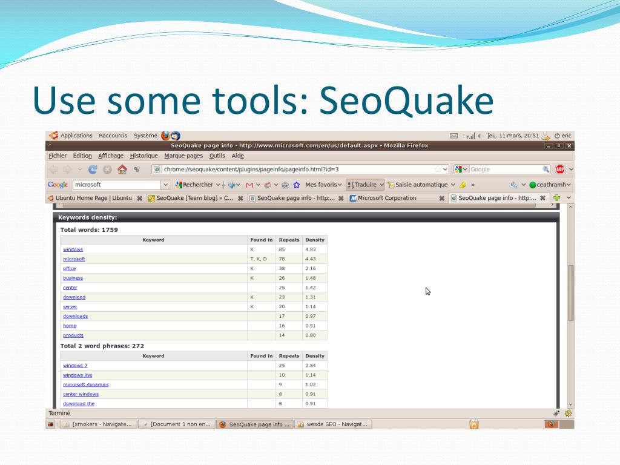Close the Ubuntu Home Page tab
This screenshot has width=620, height=465.
(140, 198)
